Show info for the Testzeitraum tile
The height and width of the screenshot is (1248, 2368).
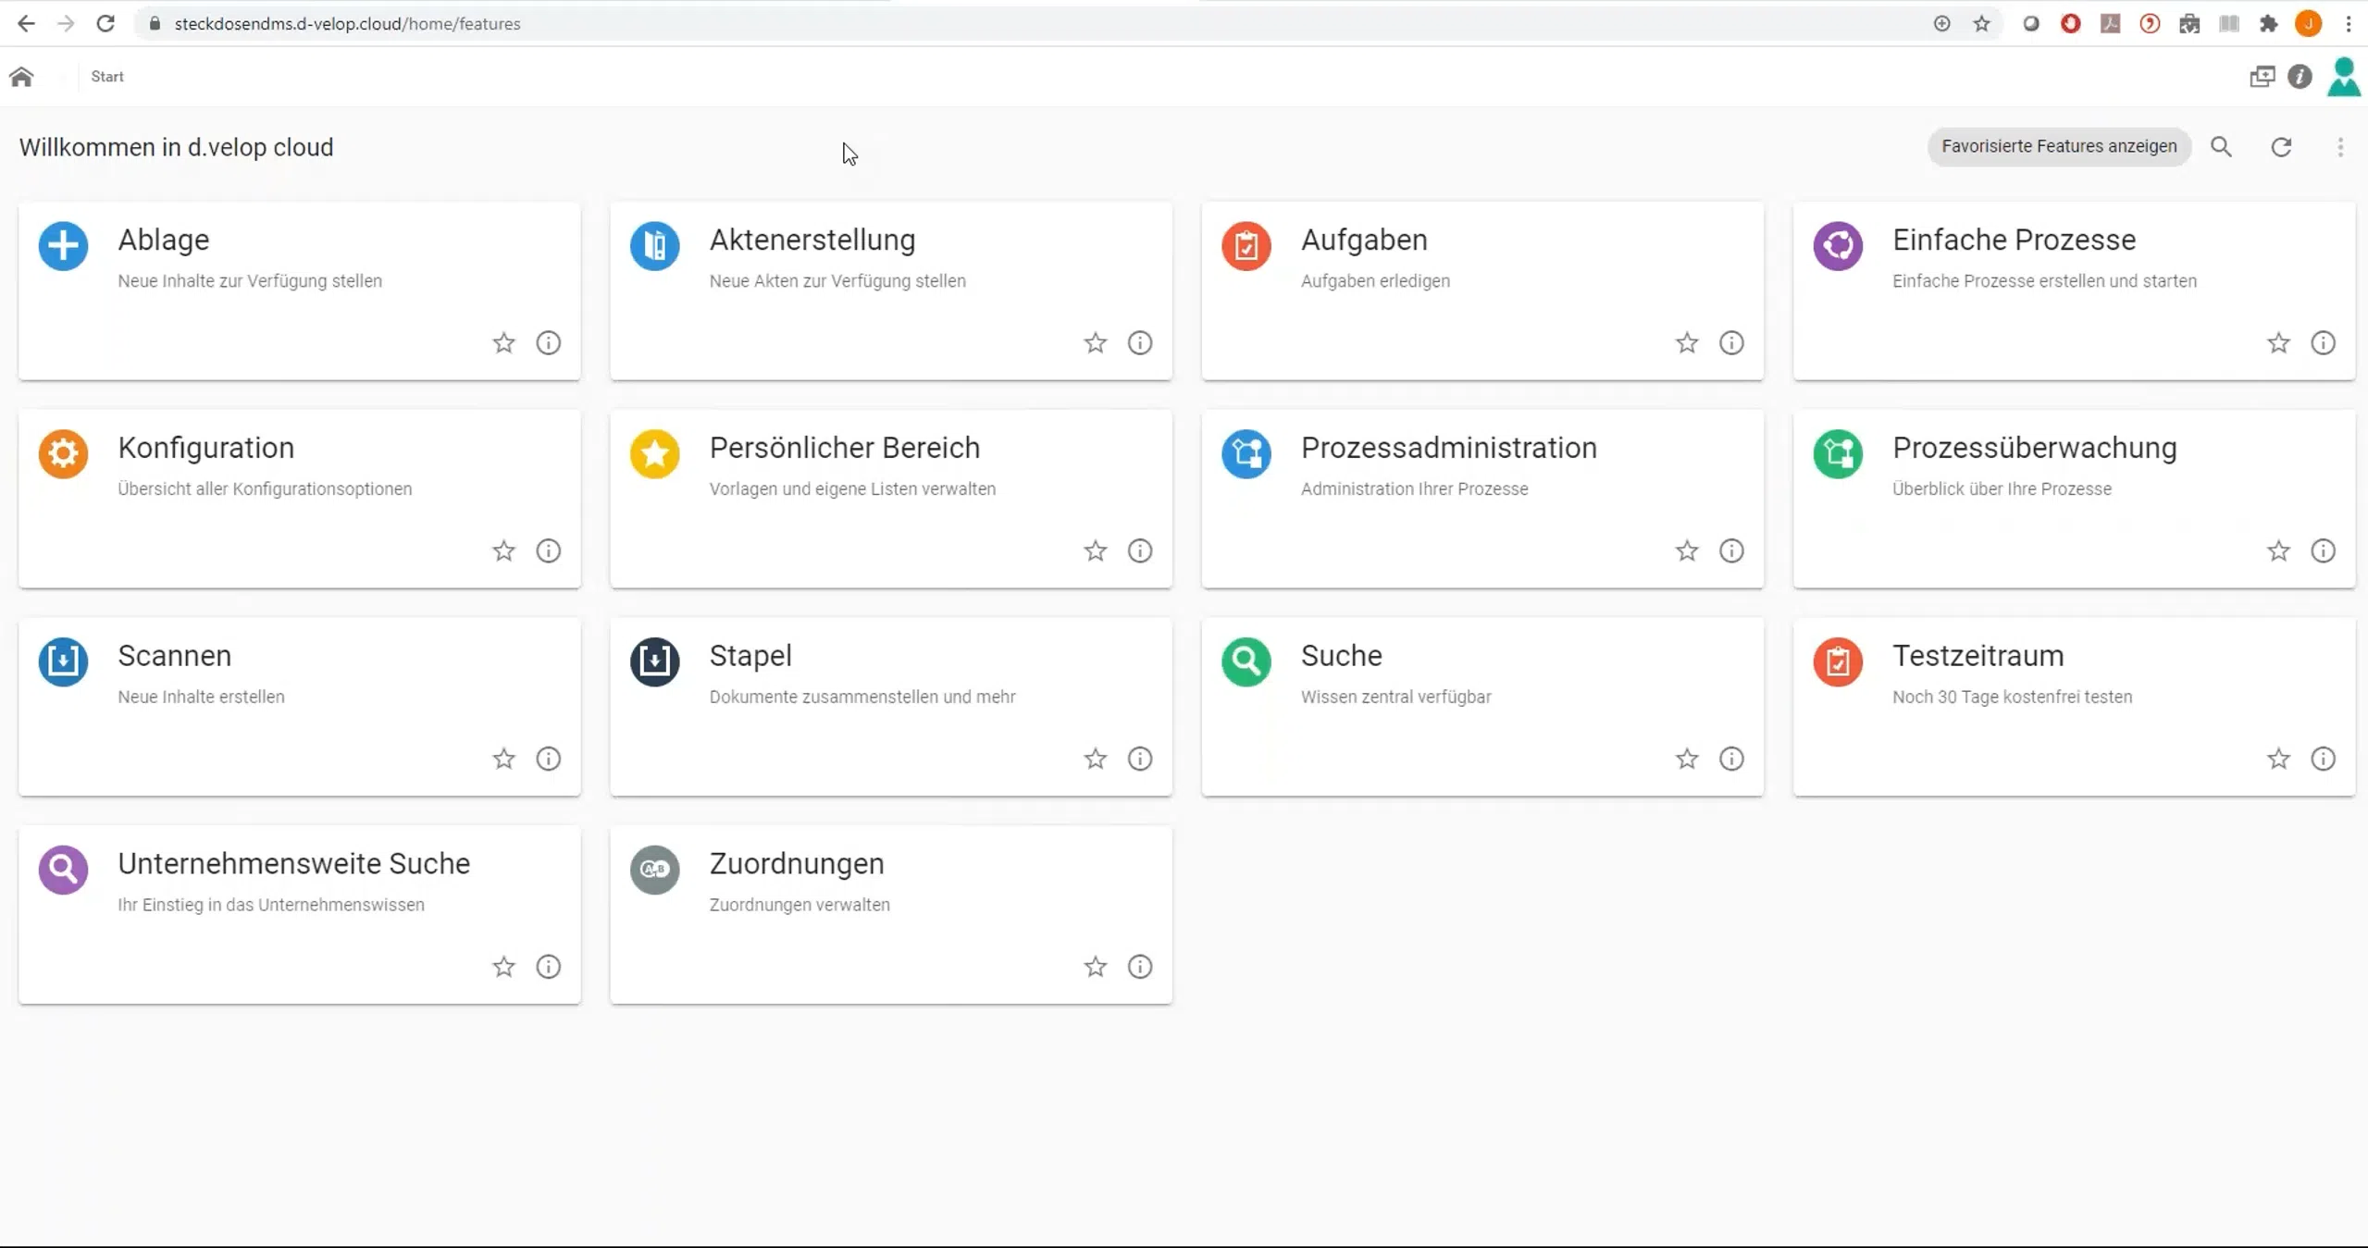pos(2324,760)
